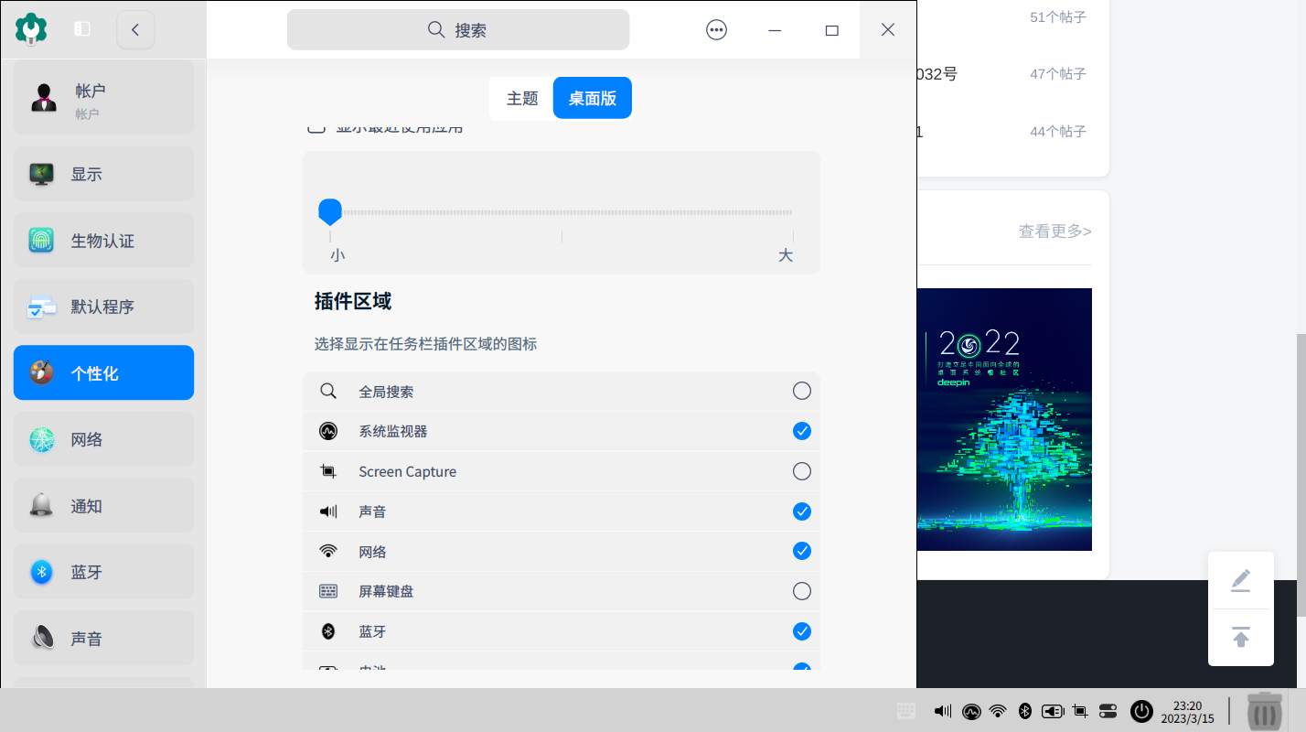This screenshot has width=1306, height=732.
Task: Open the Bluetooth icon in the taskbar tray
Action: point(1025,711)
